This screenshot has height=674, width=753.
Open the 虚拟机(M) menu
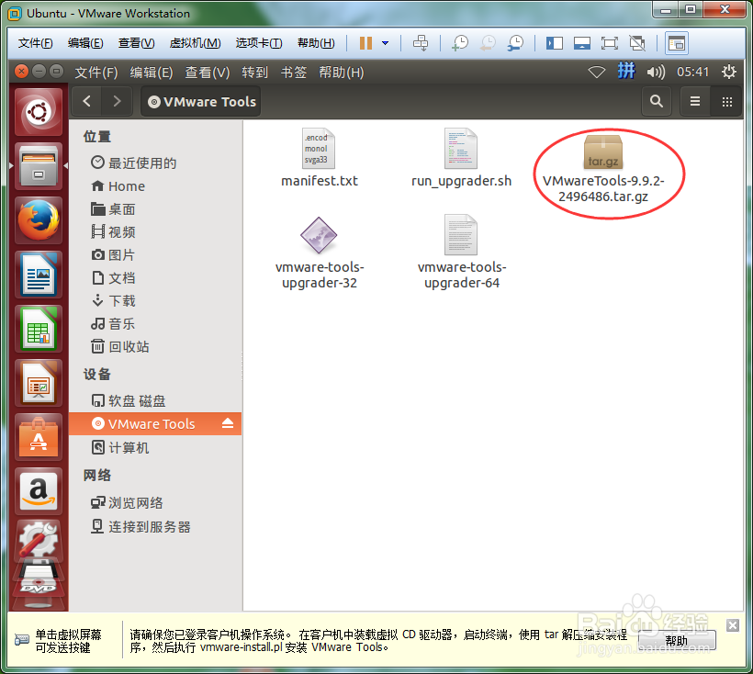click(195, 43)
